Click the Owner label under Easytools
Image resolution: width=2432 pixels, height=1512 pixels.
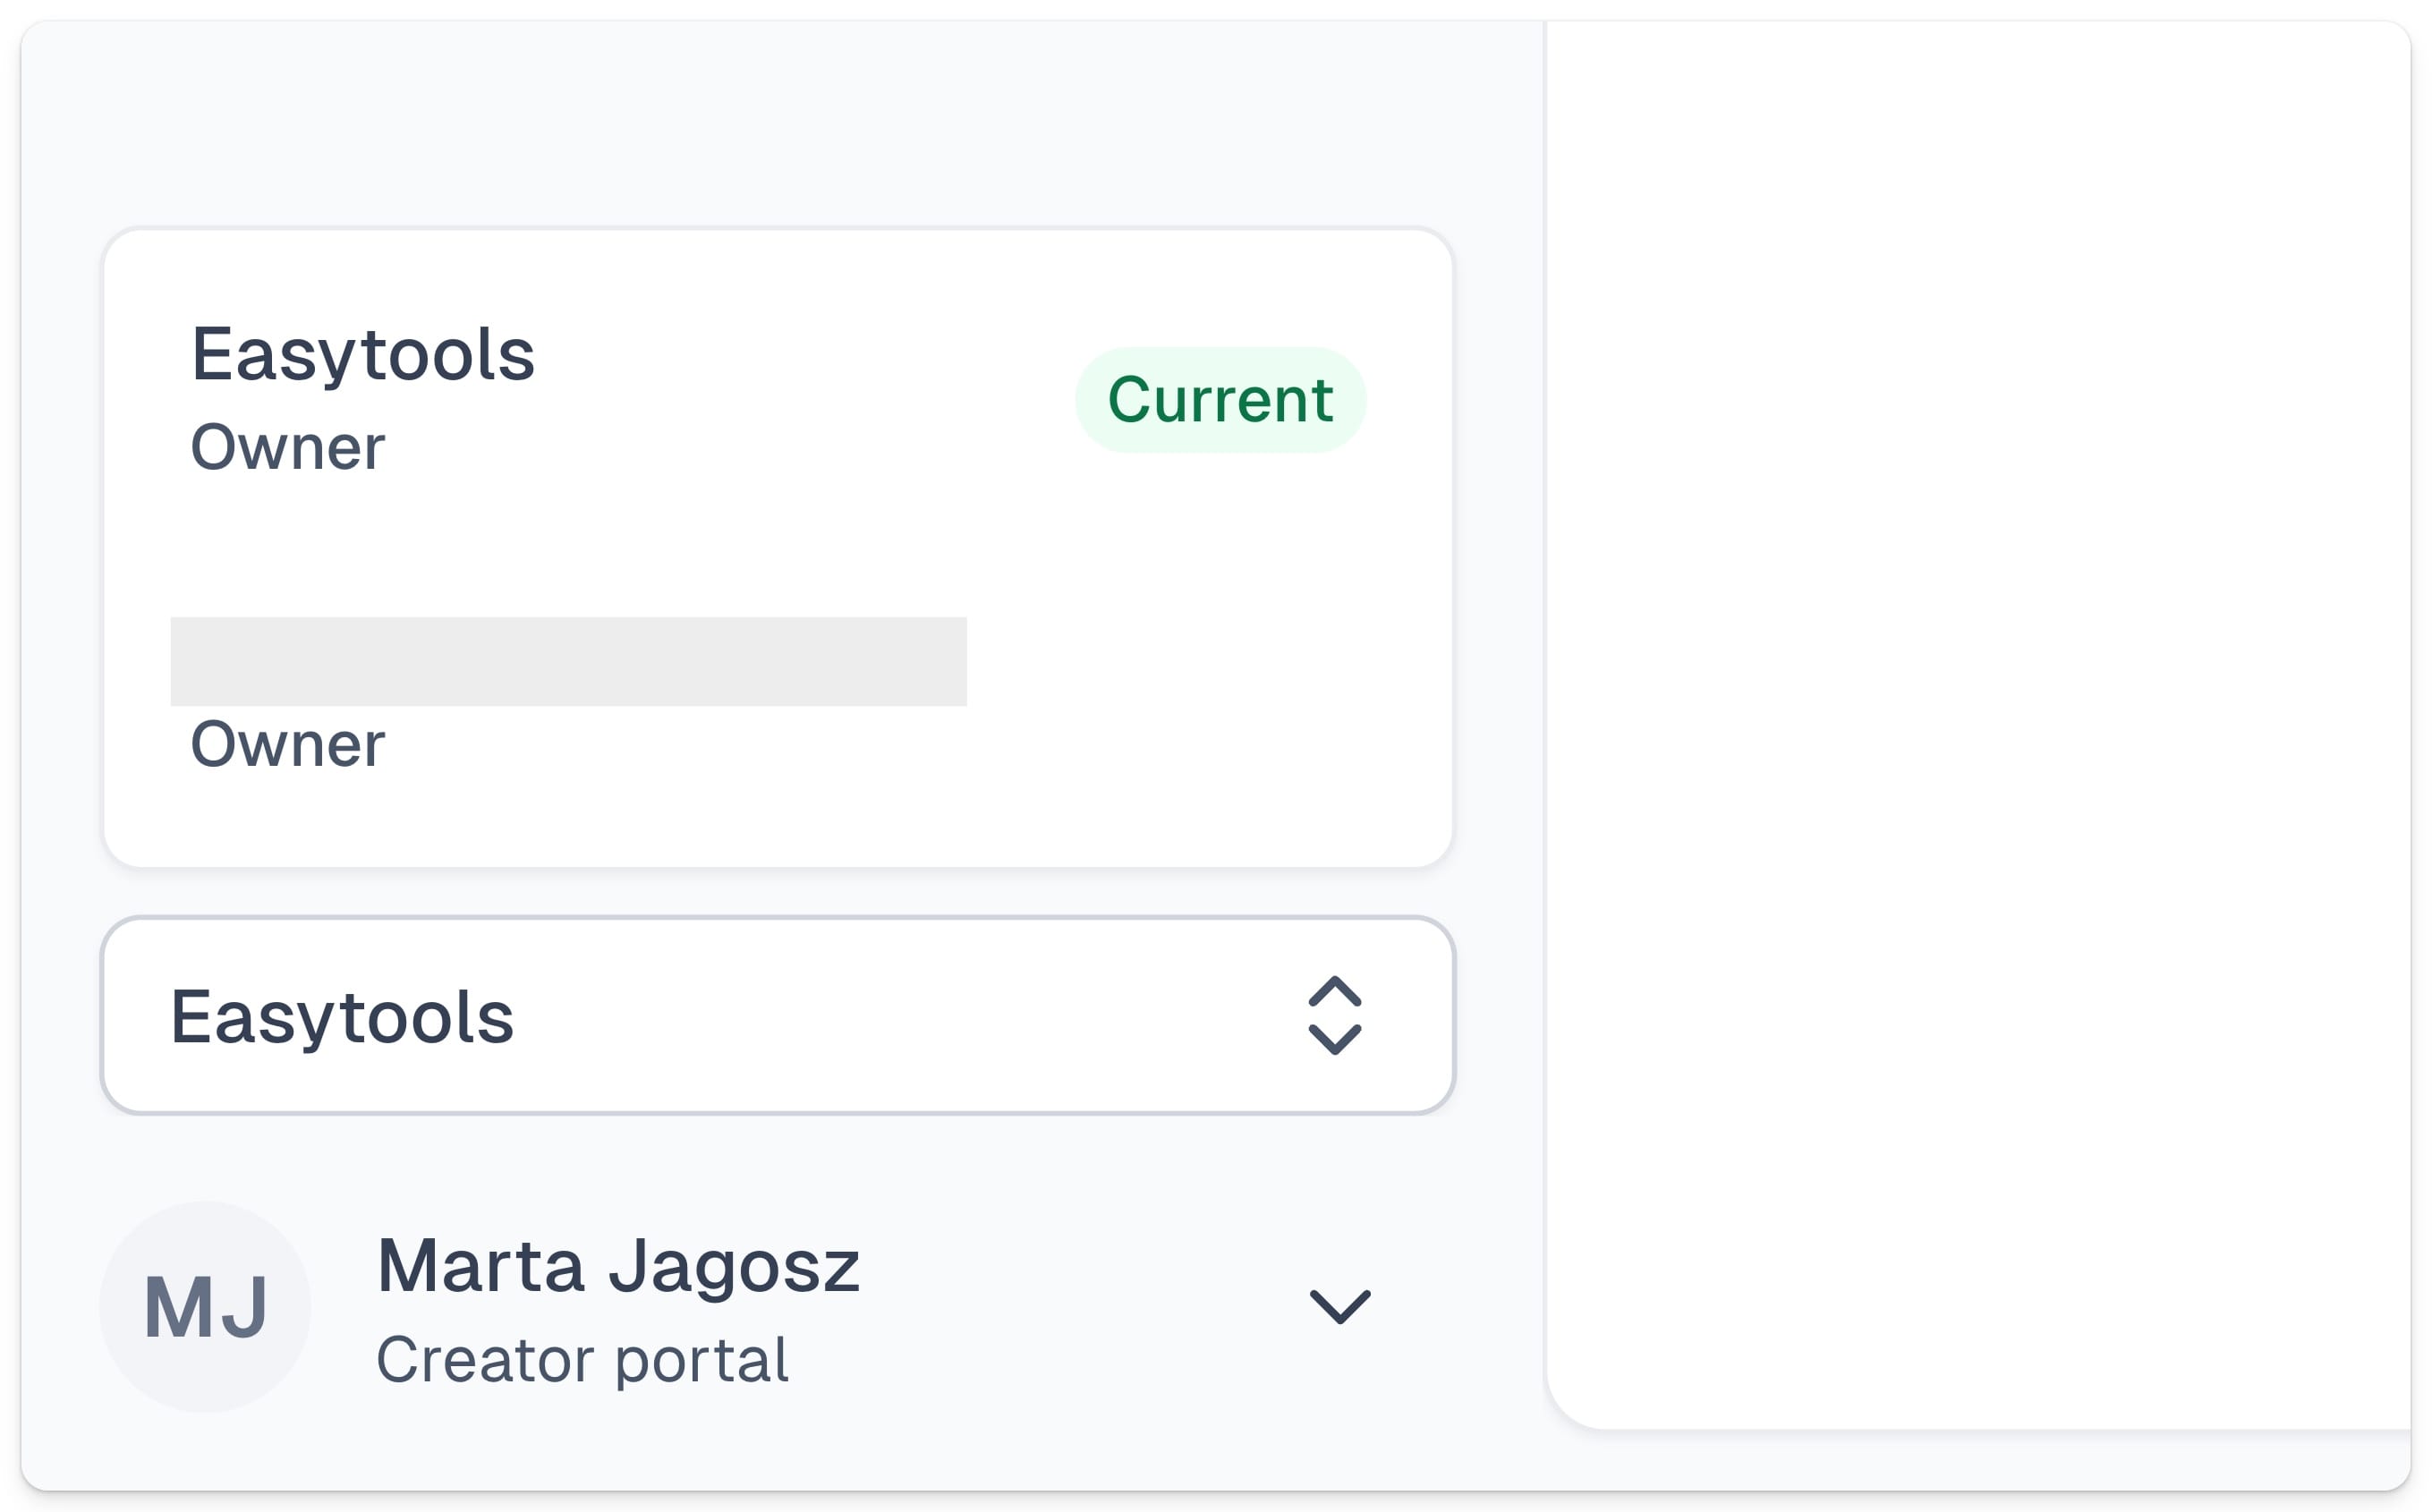tap(288, 447)
